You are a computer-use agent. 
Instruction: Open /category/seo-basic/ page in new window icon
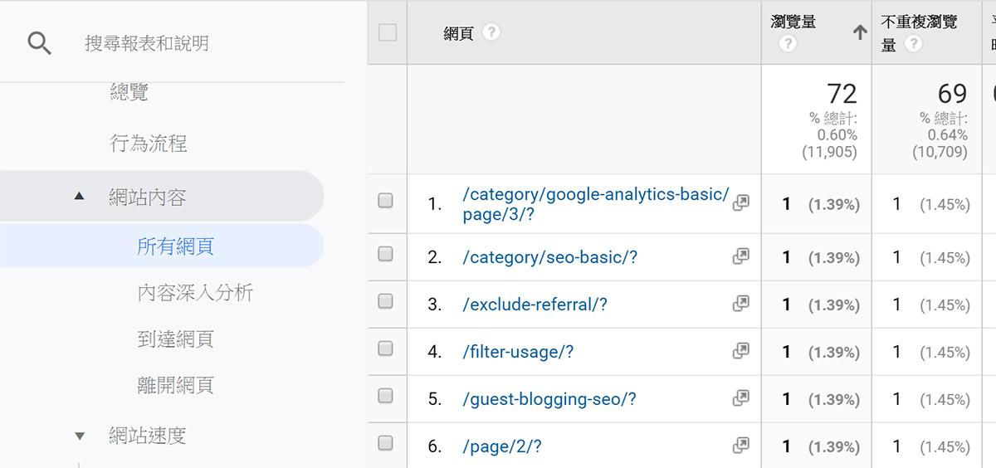pos(740,257)
